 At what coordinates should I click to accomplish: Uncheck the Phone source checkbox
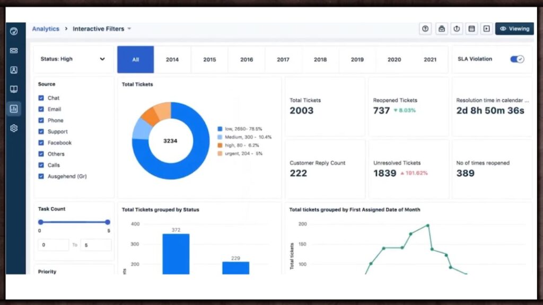(x=41, y=120)
